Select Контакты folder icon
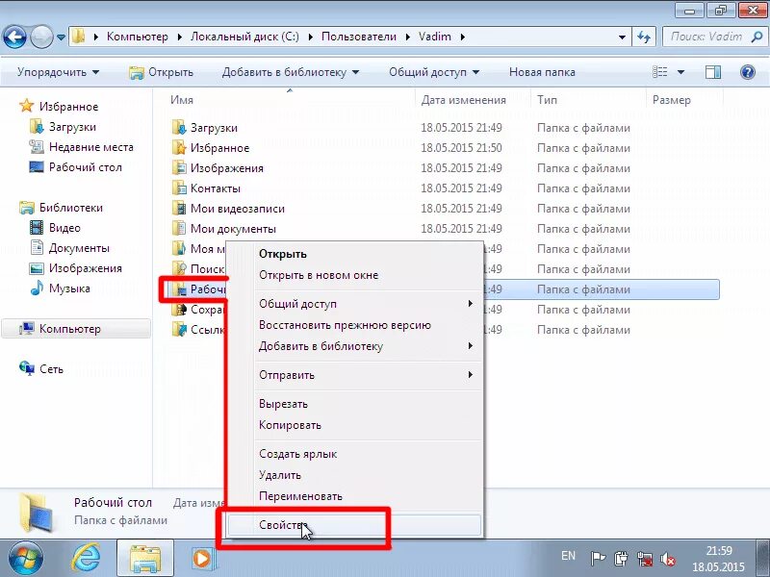The image size is (770, 577). [x=179, y=188]
